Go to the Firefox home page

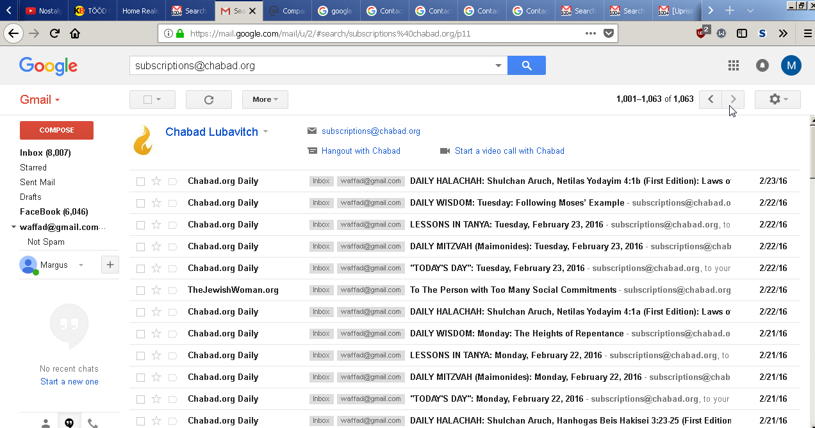tap(75, 33)
